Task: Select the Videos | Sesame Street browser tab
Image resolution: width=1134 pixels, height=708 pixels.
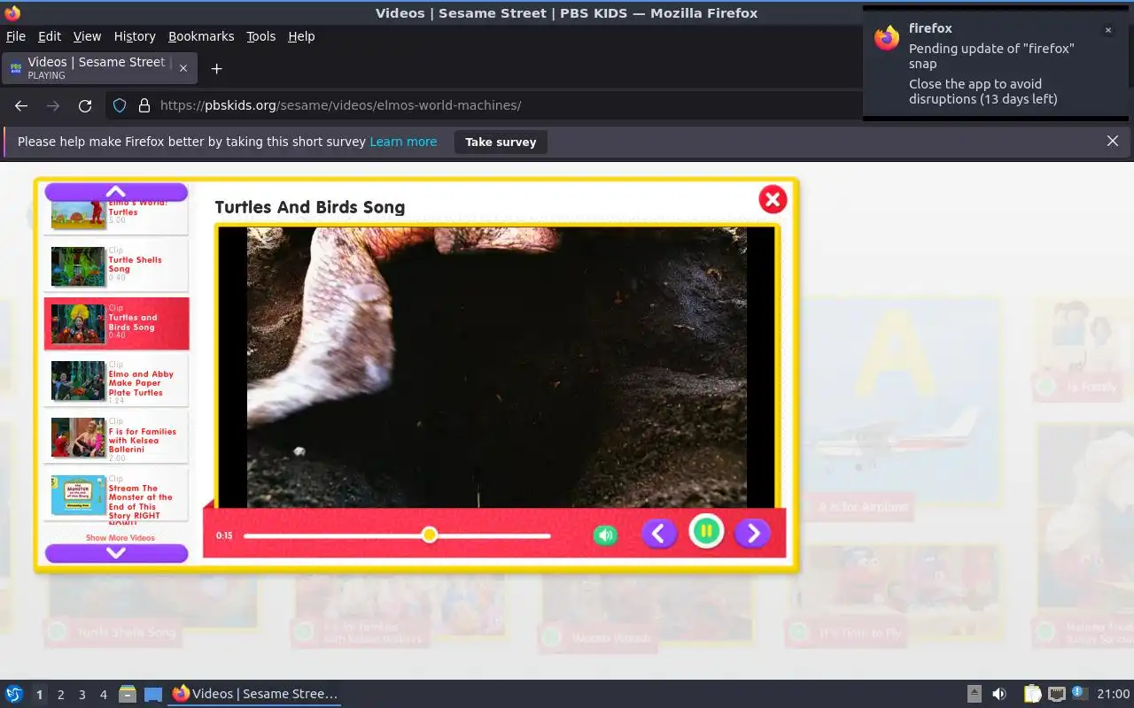Action: pyautogui.click(x=98, y=68)
